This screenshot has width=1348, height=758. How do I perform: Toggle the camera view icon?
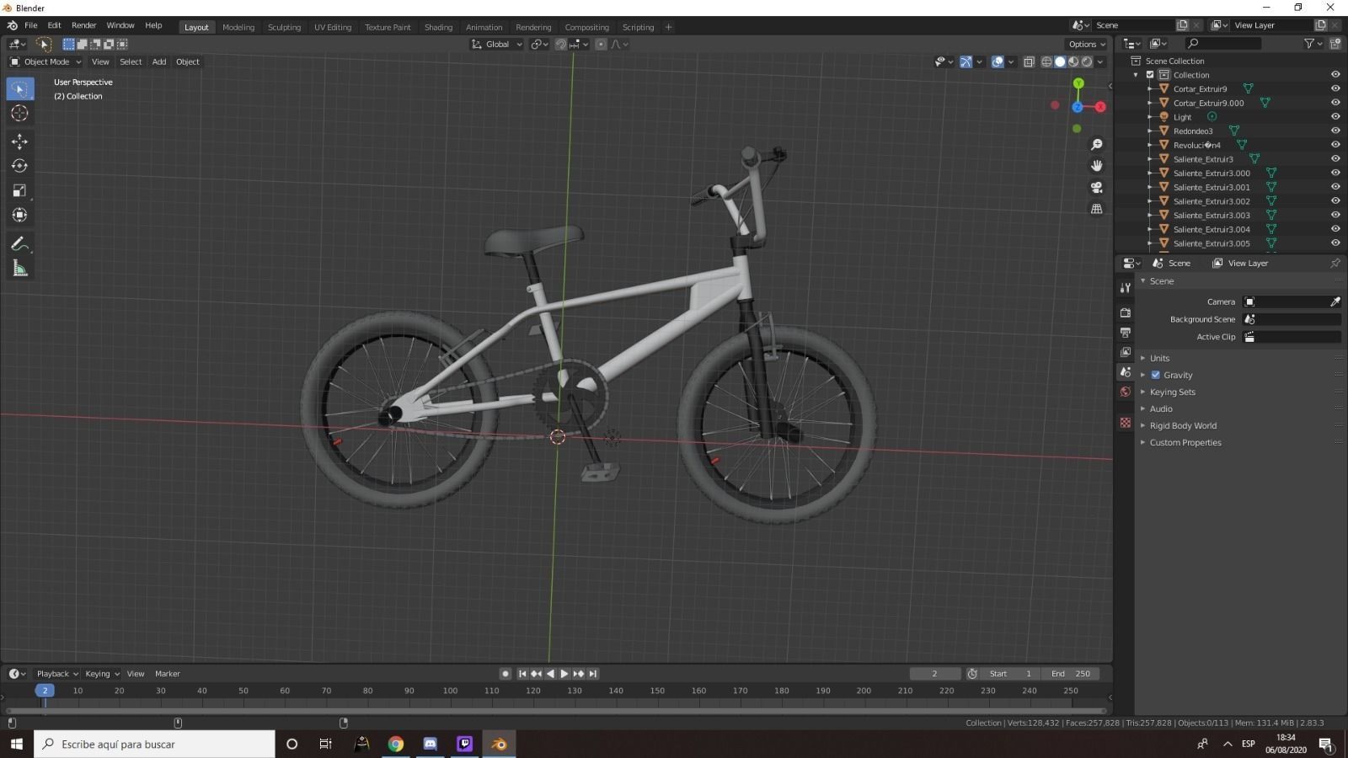(1097, 187)
